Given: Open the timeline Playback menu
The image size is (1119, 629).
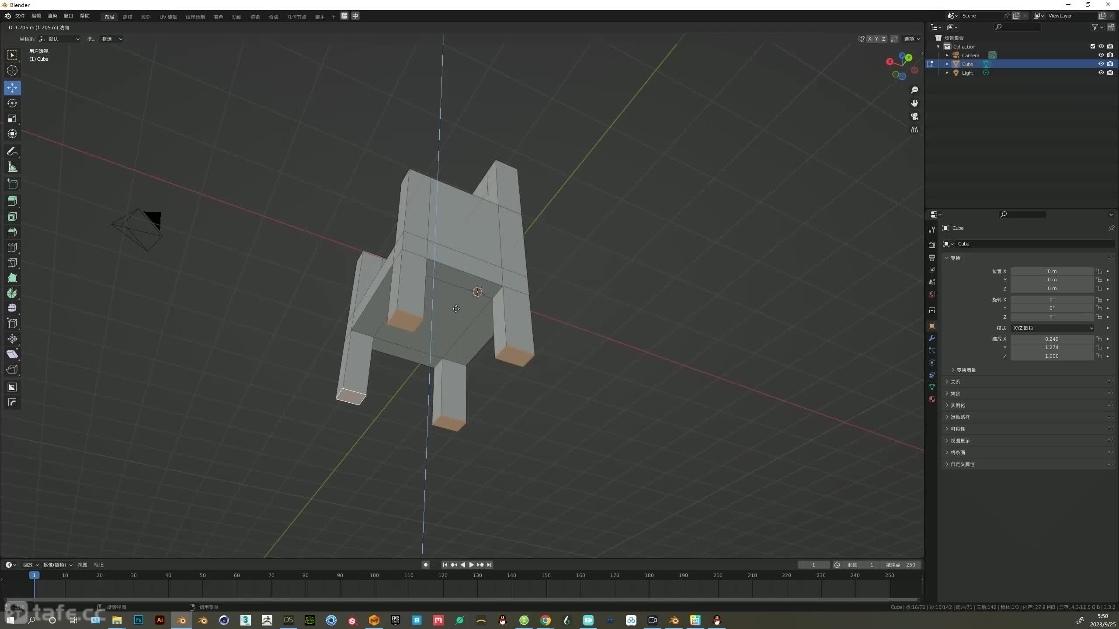Looking at the screenshot, I should pyautogui.click(x=31, y=565).
